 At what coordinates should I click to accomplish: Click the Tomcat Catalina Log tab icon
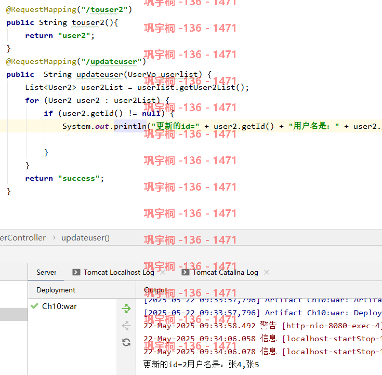tap(186, 272)
